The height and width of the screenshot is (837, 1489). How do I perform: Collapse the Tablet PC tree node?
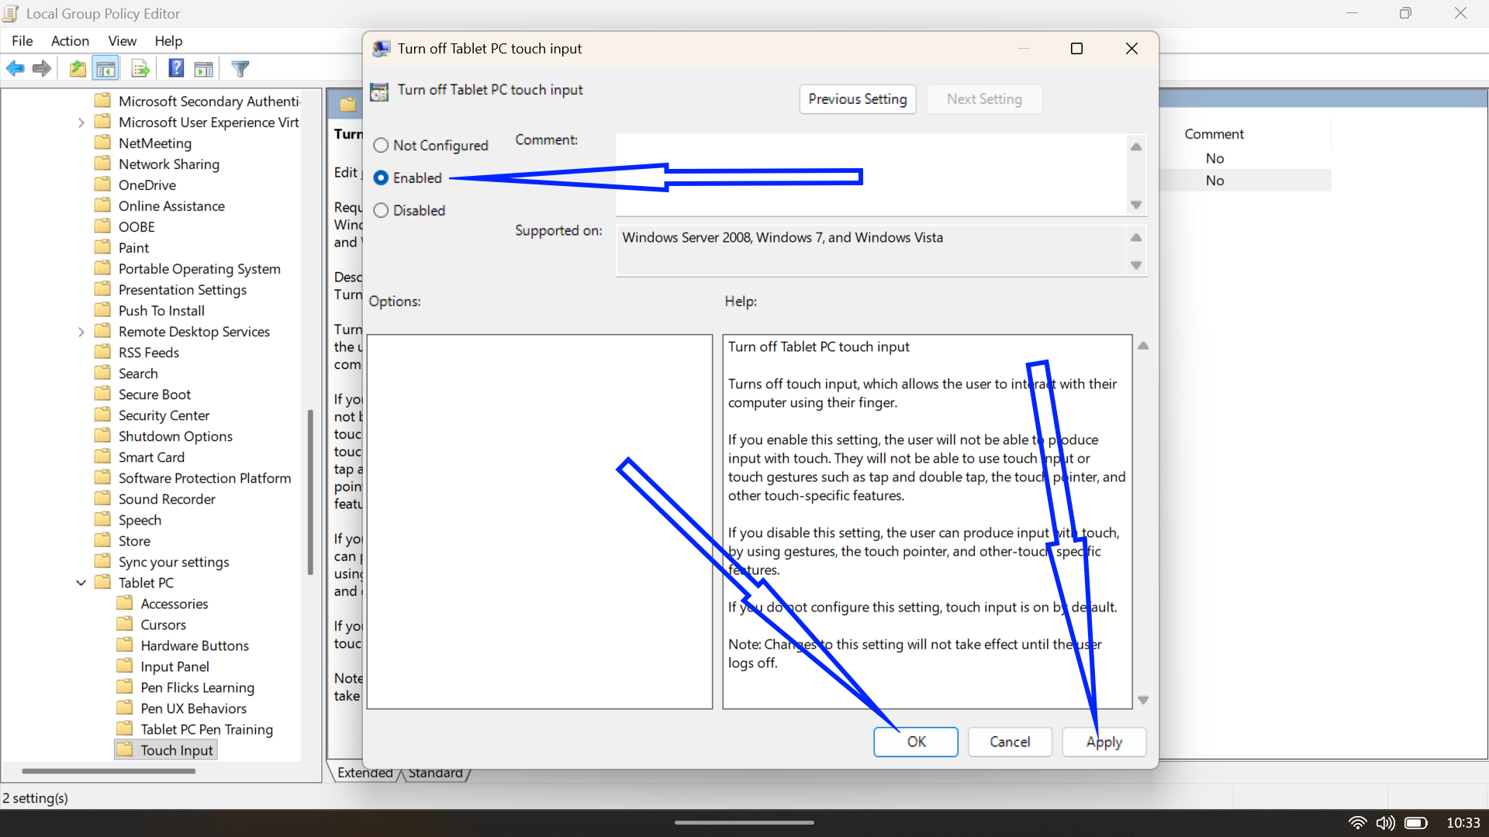click(x=81, y=582)
